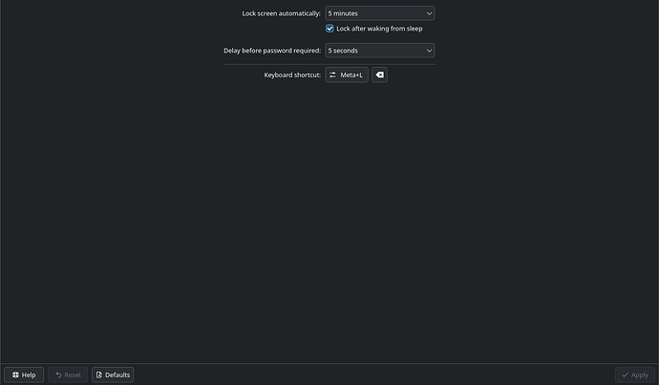Viewport: 659px width, 385px height.
Task: Open Help for screen locking
Action: point(24,374)
